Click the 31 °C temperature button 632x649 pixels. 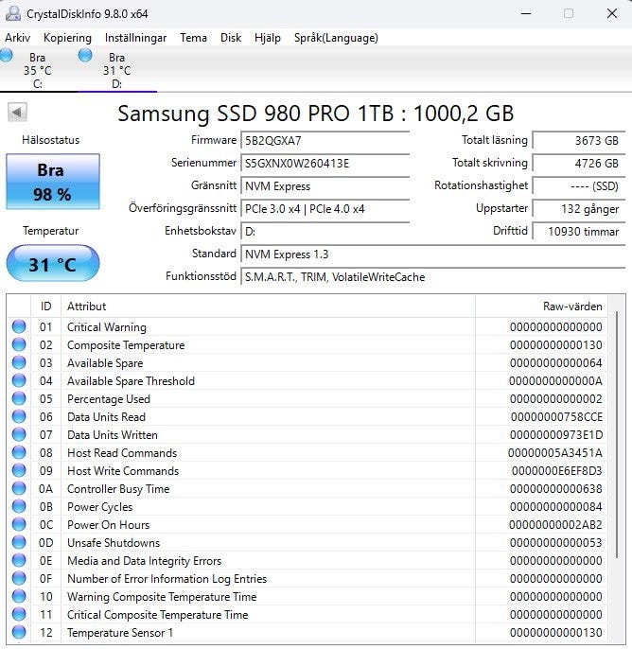52,264
